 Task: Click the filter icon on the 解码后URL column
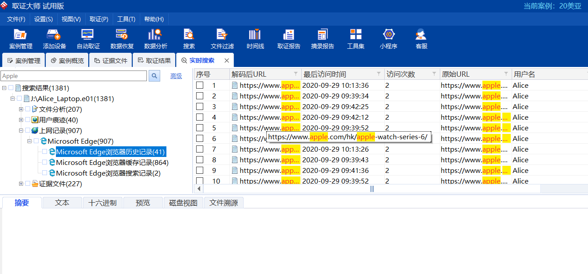296,74
